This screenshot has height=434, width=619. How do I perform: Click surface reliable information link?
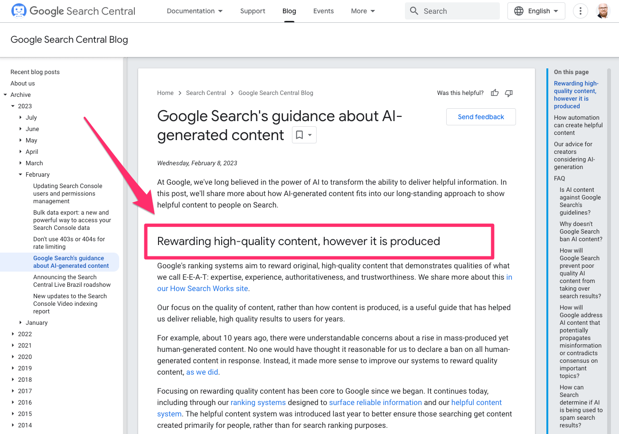[375, 403]
